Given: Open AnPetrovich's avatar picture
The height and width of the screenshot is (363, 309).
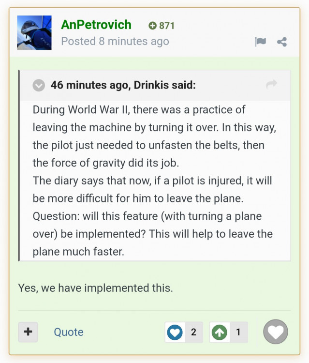Looking at the screenshot, I should [x=34, y=32].
